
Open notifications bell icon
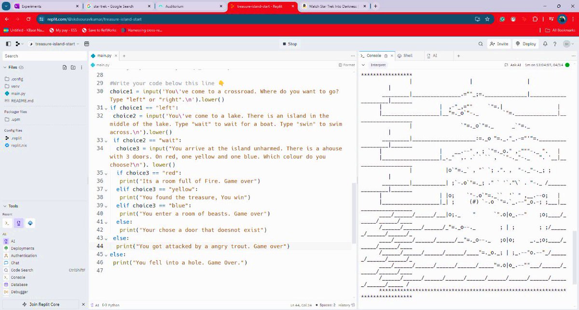coord(546,43)
